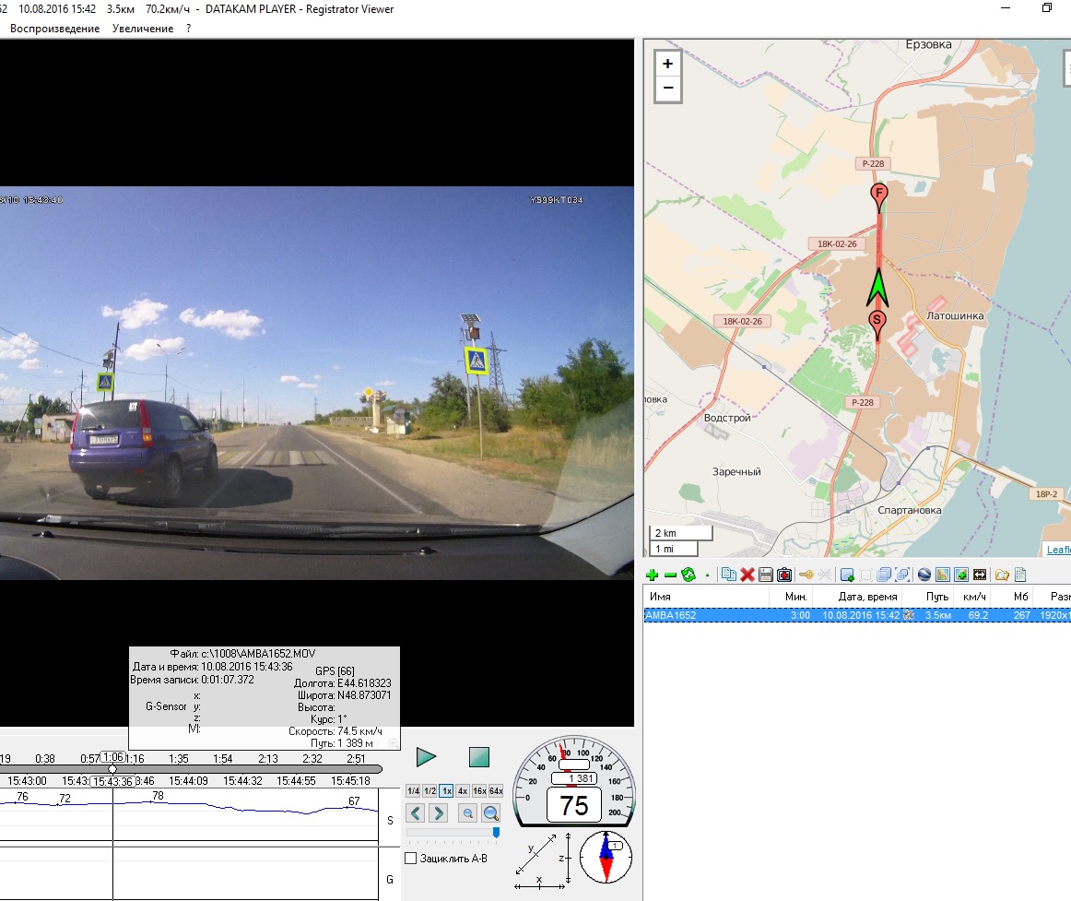This screenshot has width=1071, height=901.
Task: Switch playback speed to 1/4
Action: coord(413,791)
